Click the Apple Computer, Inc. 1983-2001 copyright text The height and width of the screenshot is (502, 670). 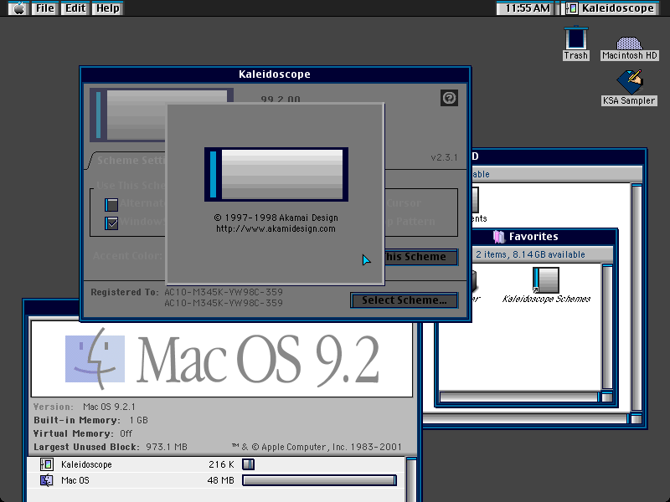(317, 447)
